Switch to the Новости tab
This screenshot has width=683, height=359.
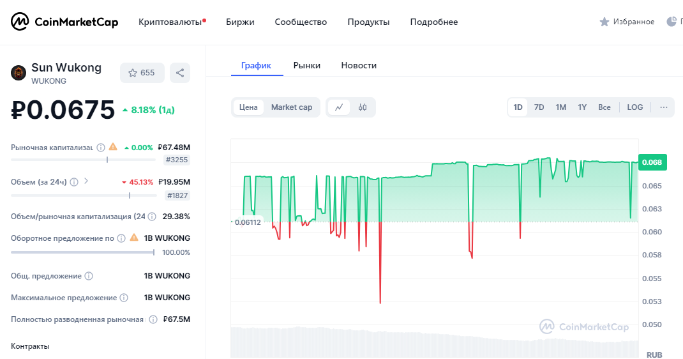point(359,65)
